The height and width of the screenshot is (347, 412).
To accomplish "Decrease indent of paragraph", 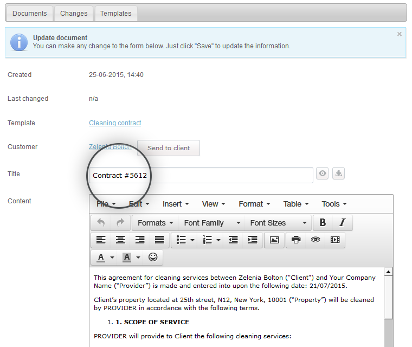I will tap(233, 240).
